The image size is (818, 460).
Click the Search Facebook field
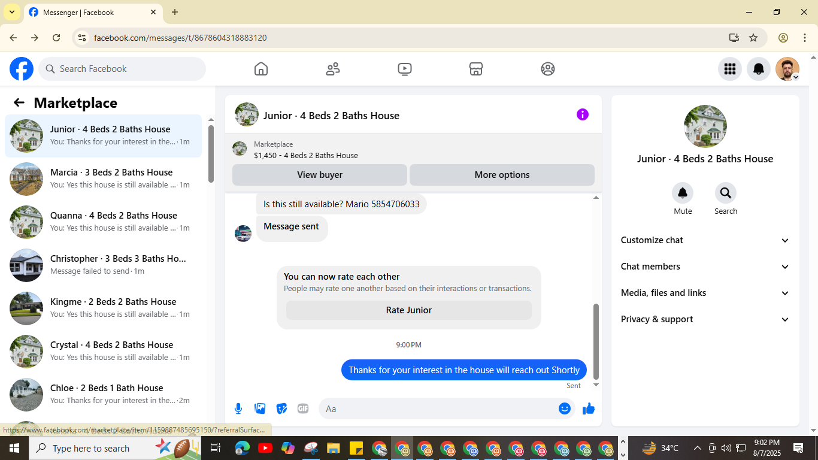click(122, 69)
